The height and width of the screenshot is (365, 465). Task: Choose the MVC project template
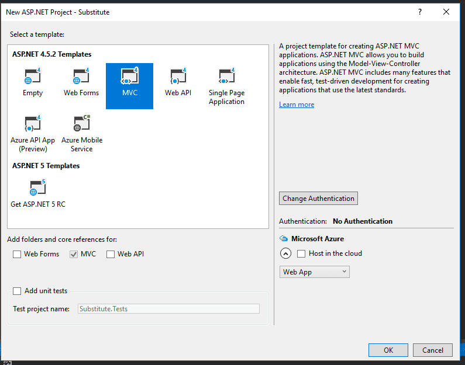pyautogui.click(x=130, y=86)
